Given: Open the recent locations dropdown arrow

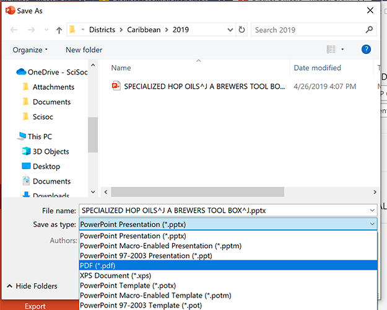Looking at the screenshot, I should click(x=46, y=30).
